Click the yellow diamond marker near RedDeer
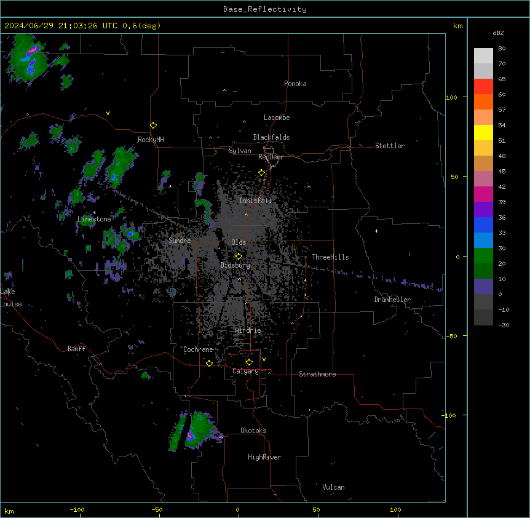This screenshot has height=518, width=530. [261, 173]
